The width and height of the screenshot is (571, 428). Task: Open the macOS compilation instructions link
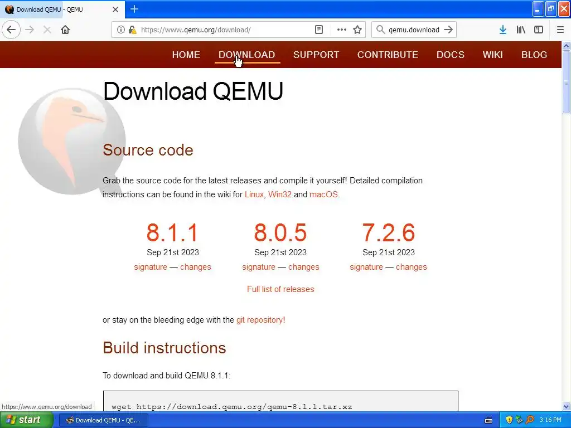323,194
